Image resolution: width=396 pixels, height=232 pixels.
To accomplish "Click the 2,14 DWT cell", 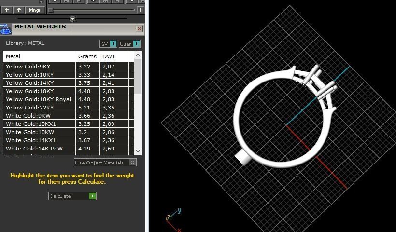I will (x=114, y=75).
